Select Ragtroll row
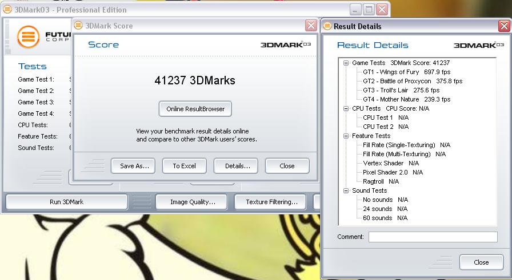 [x=381, y=181]
